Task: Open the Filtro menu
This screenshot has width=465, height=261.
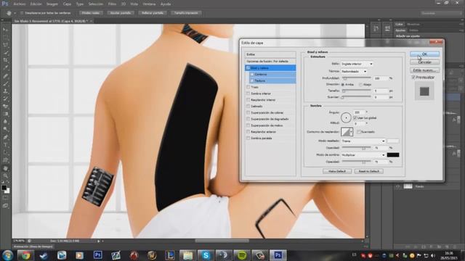Action: [x=112, y=4]
